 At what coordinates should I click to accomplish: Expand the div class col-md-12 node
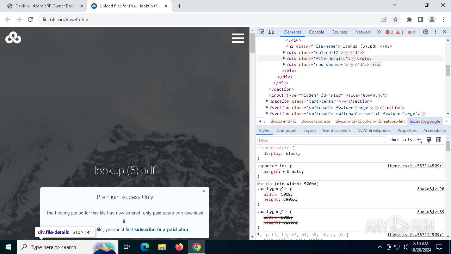[284, 52]
